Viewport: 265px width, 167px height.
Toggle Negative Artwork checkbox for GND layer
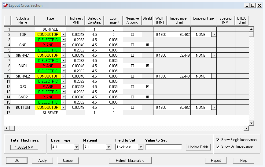pyautogui.click(x=133, y=45)
